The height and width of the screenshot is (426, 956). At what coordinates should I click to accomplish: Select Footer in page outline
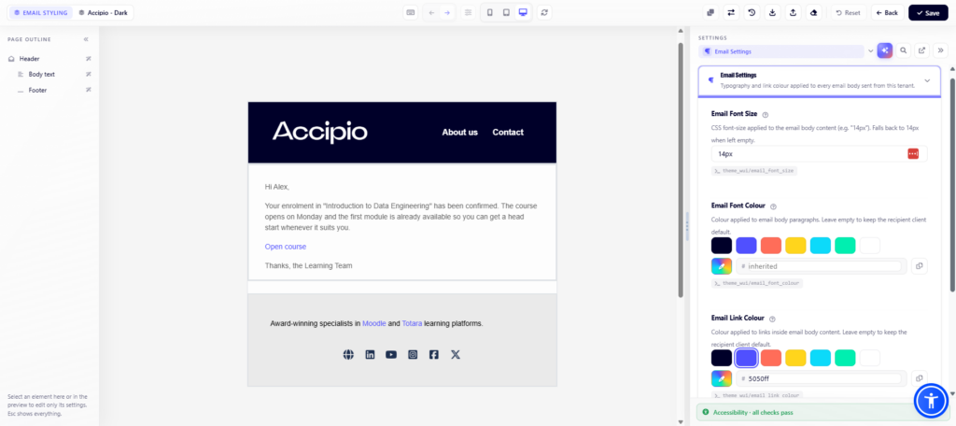coord(37,90)
